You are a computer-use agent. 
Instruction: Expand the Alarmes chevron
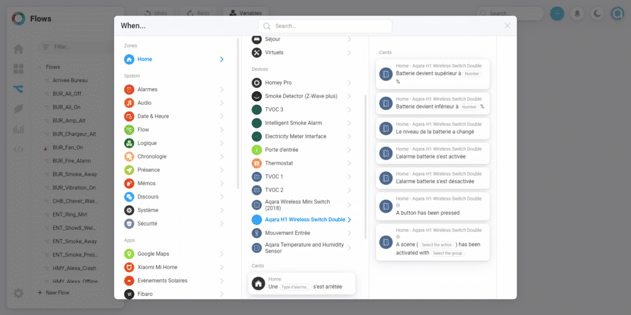pyautogui.click(x=222, y=89)
